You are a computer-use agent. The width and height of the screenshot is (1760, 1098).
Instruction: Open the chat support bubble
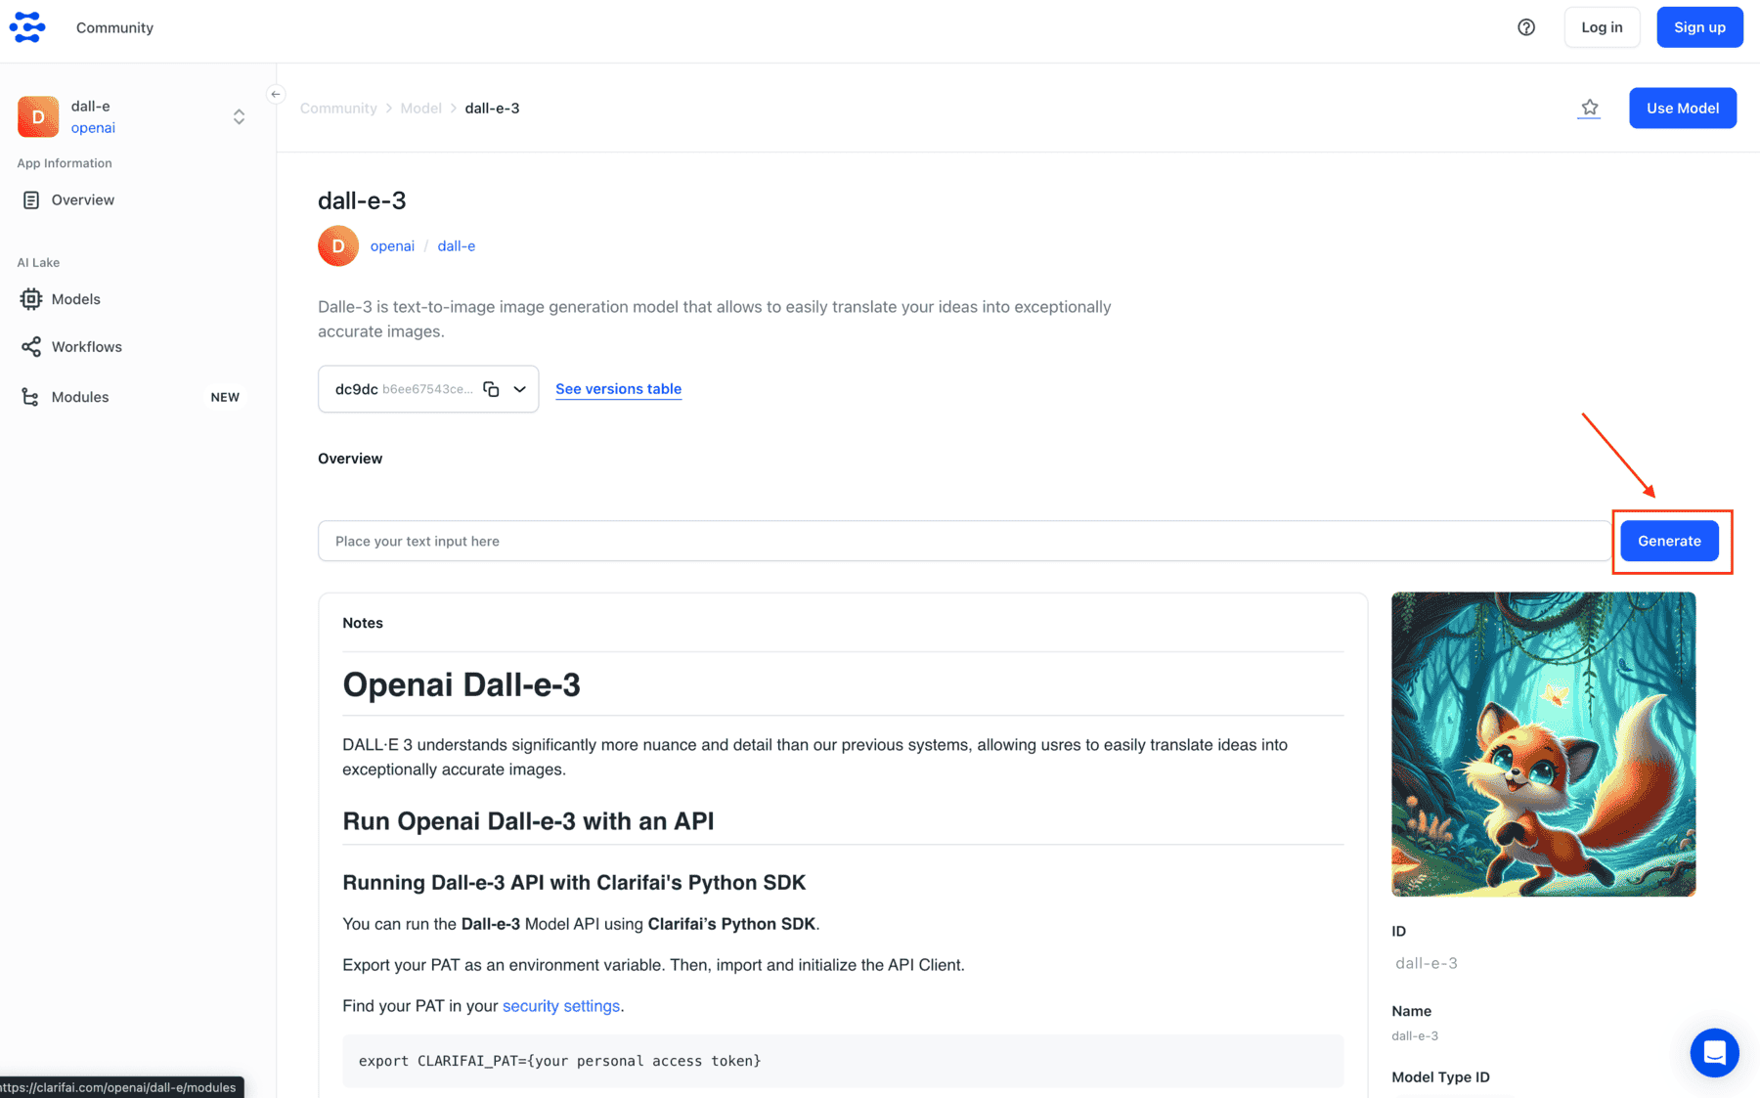tap(1714, 1052)
